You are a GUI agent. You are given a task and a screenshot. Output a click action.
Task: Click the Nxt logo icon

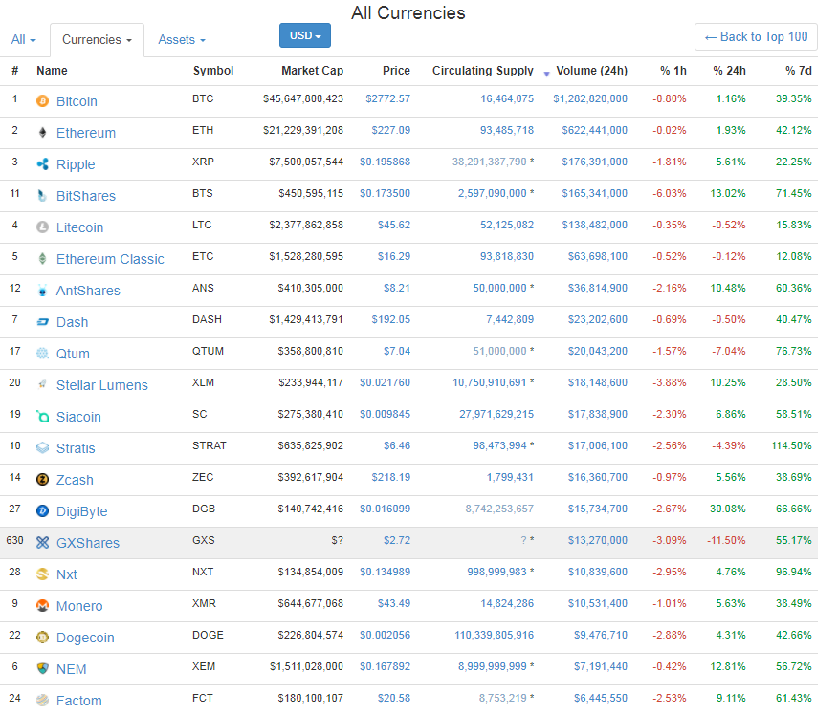tap(43, 574)
